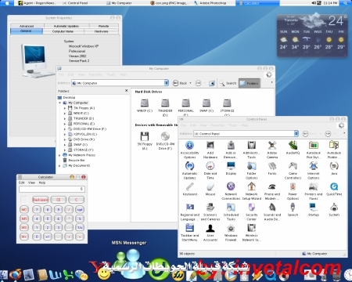The height and width of the screenshot is (282, 352).
Task: Click the 7 key in Calculator
Action: (37, 209)
